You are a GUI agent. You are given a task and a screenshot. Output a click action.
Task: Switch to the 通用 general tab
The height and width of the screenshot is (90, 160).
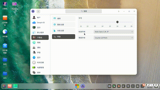[x=63, y=18]
